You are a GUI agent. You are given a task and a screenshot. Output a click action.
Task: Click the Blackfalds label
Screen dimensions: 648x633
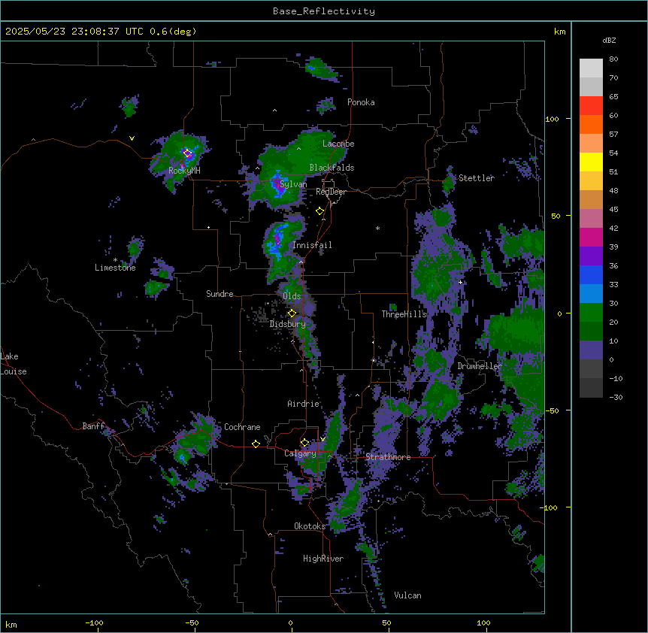tap(332, 168)
